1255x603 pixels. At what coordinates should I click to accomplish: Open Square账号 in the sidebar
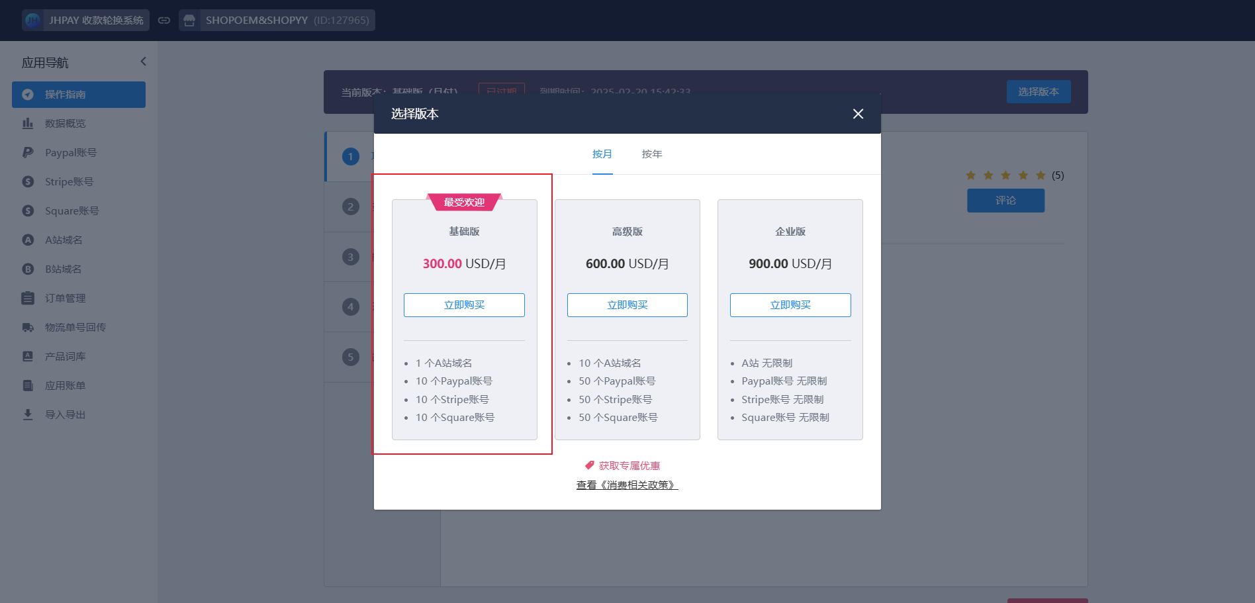click(x=79, y=211)
